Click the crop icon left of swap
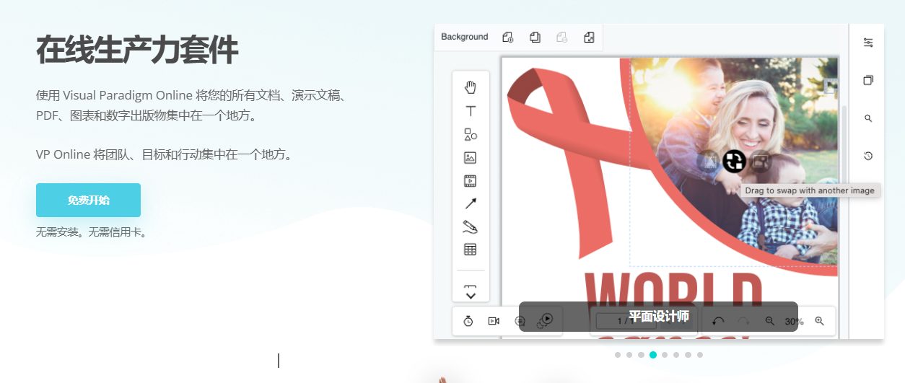The width and height of the screenshot is (905, 383). pos(710,161)
